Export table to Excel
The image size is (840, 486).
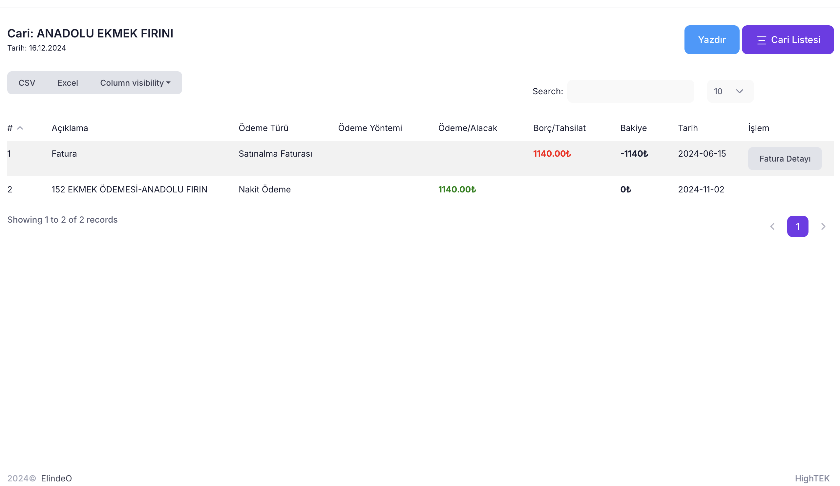(68, 83)
